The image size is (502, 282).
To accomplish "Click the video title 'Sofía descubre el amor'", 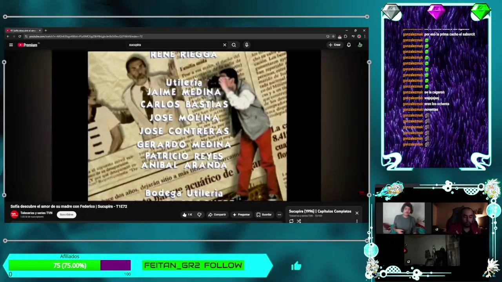I will 69,206.
